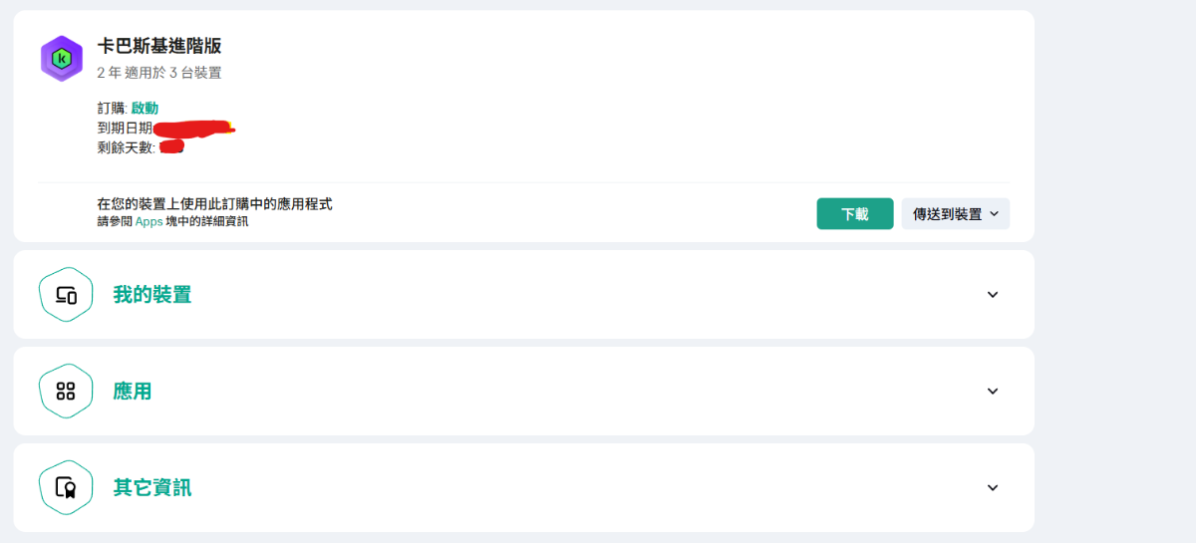Expand the 其它資訊 section chevron
This screenshot has height=543, width=1196.
click(x=992, y=488)
